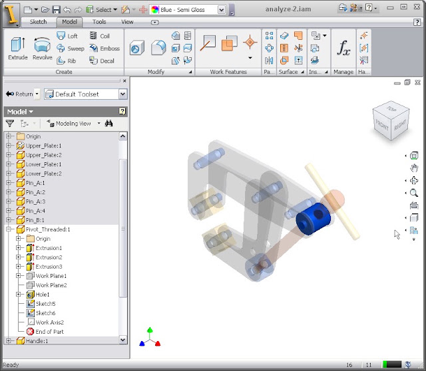Image resolution: width=426 pixels, height=371 pixels.
Task: Select the Pan hand tool in navigation bar
Action: (414, 168)
